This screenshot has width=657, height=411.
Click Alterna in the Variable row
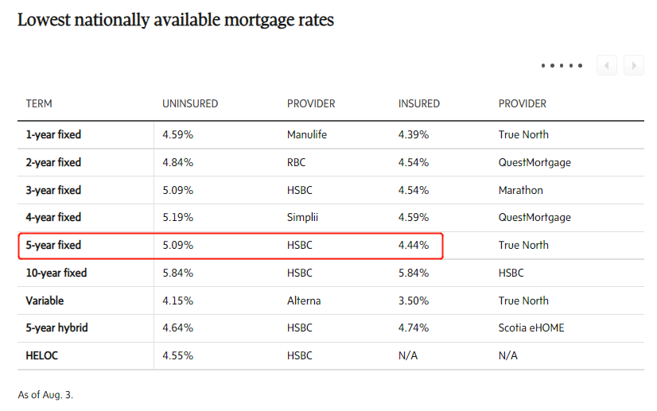click(x=304, y=300)
